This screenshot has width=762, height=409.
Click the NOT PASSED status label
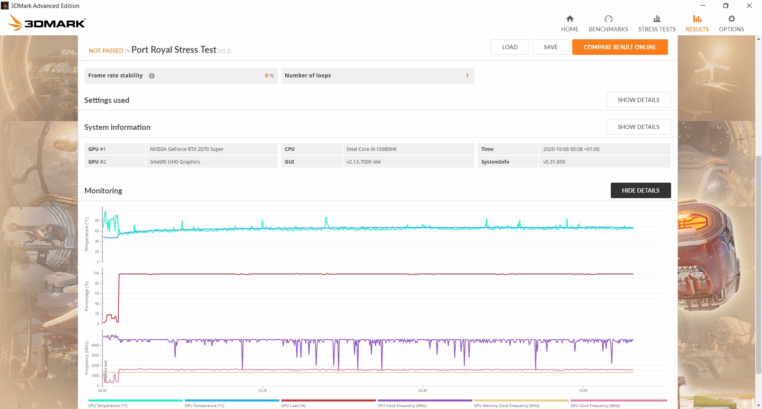(x=106, y=50)
